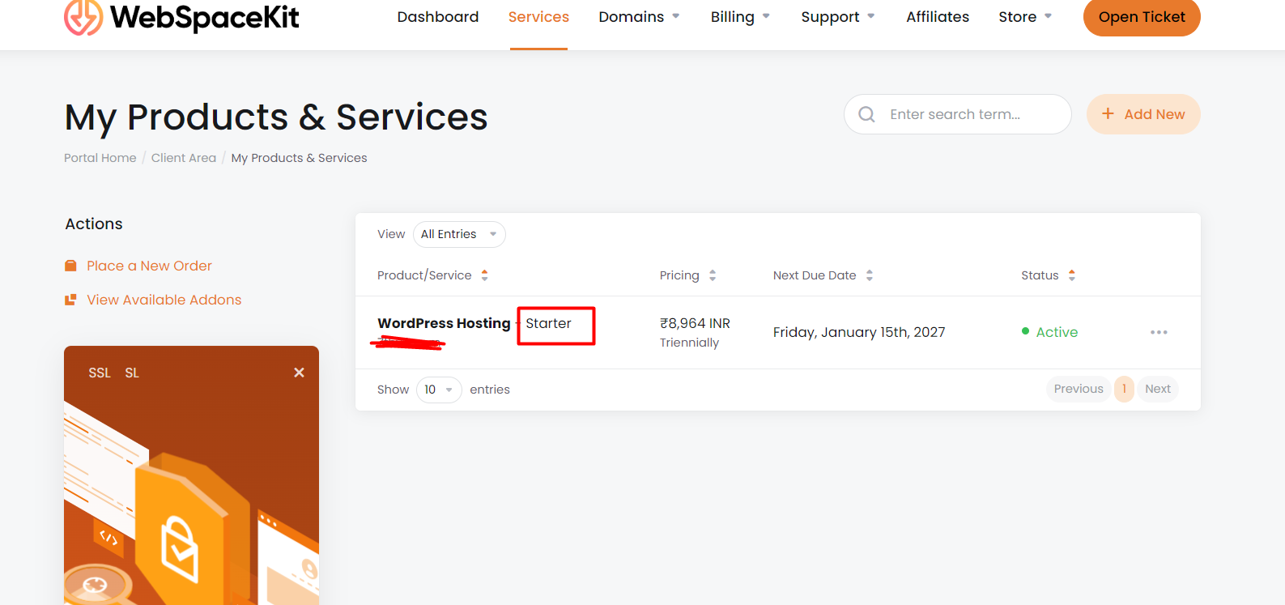1285x605 pixels.
Task: Focus the Enter search term field
Action: (958, 114)
